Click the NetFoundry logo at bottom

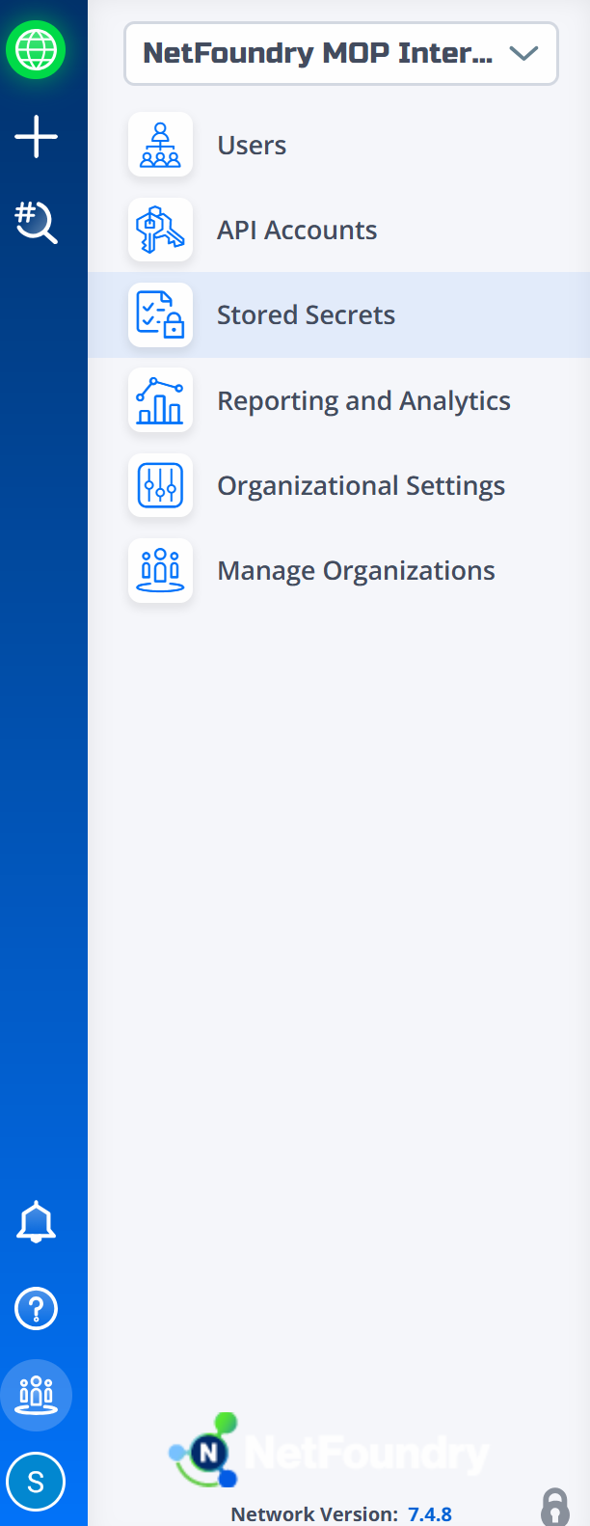click(x=329, y=1451)
